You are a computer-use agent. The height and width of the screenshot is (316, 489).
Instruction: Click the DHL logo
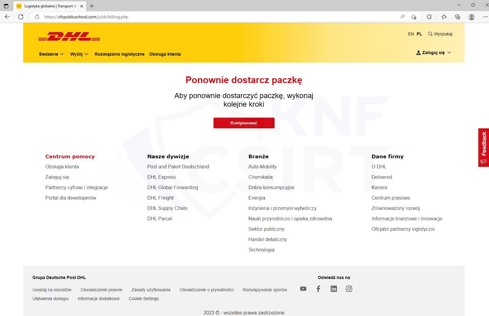(69, 37)
